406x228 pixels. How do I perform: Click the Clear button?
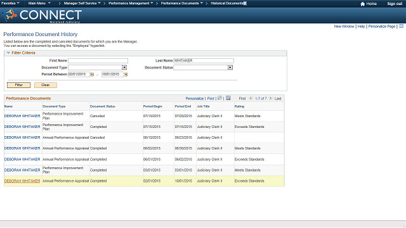point(46,85)
